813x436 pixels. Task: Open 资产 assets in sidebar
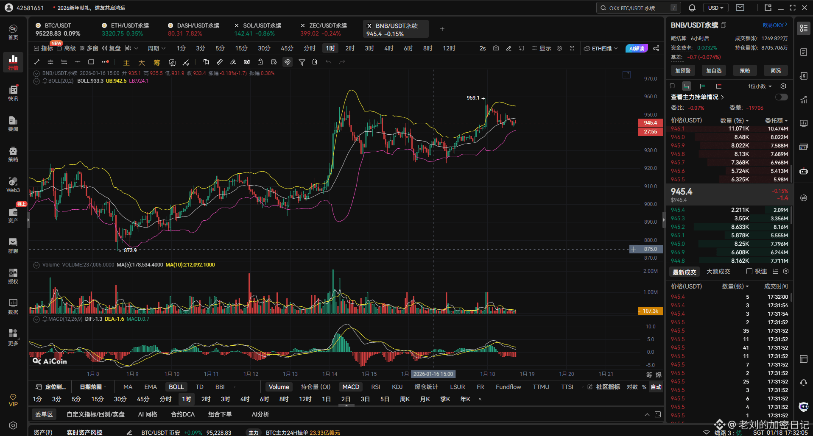pyautogui.click(x=13, y=215)
